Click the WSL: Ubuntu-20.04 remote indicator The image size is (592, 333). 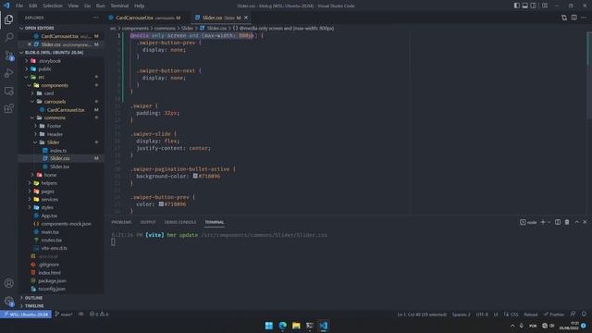point(26,314)
